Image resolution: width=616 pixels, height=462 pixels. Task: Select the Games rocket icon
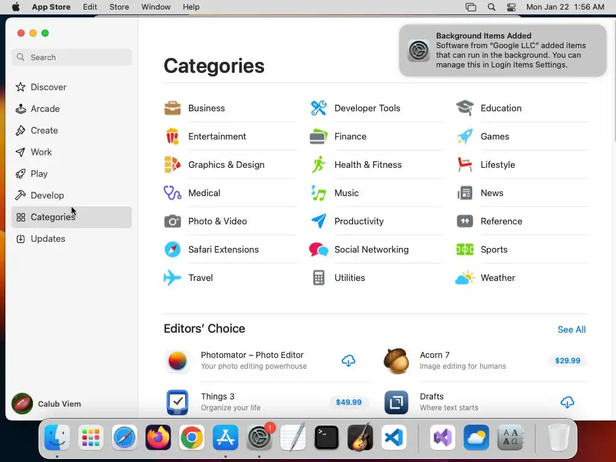pos(465,137)
